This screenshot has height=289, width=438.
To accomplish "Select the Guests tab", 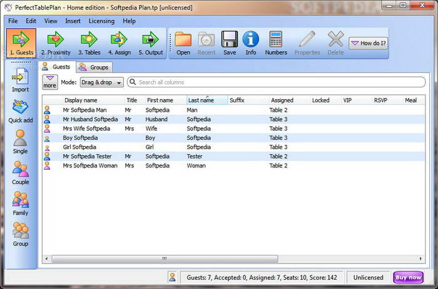I will (57, 67).
